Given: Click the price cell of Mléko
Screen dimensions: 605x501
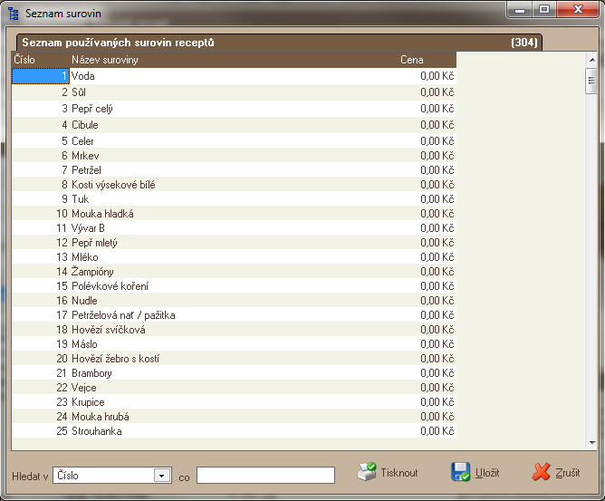Looking at the screenshot, I should tap(427, 256).
